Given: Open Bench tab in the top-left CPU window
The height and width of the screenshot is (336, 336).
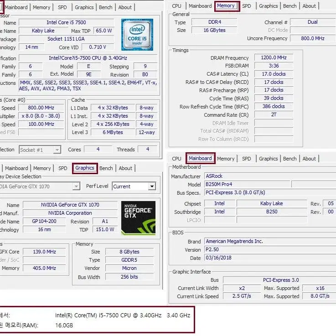Looking at the screenshot, I should [106, 7].
